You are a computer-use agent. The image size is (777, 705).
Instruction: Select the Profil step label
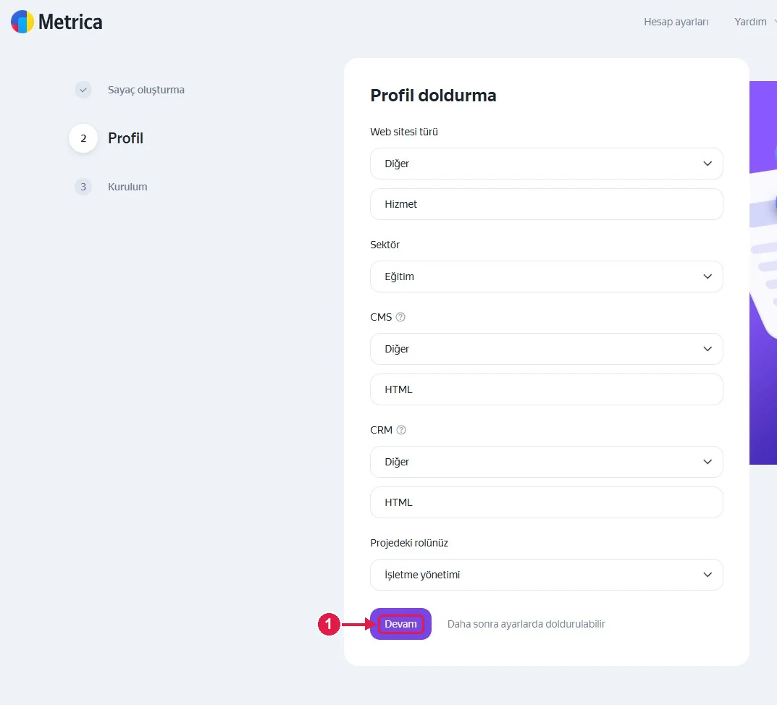pyautogui.click(x=125, y=138)
